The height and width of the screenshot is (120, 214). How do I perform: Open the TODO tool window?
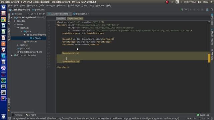pyautogui.click(x=31, y=115)
